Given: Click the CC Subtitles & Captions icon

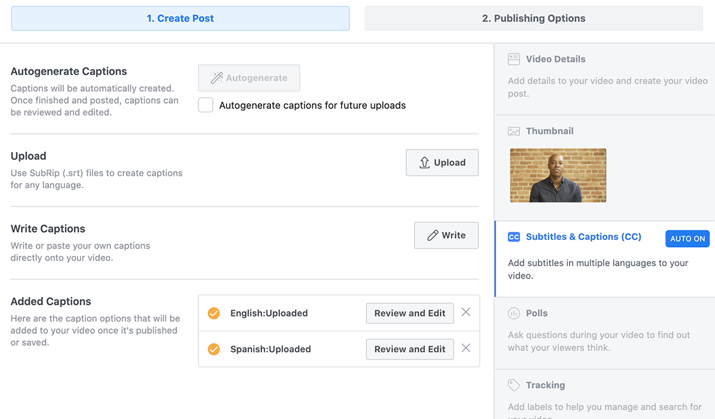Looking at the screenshot, I should point(514,237).
